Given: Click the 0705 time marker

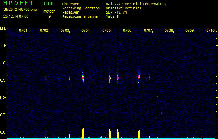Looking at the screenshot, I should tap(106, 31).
